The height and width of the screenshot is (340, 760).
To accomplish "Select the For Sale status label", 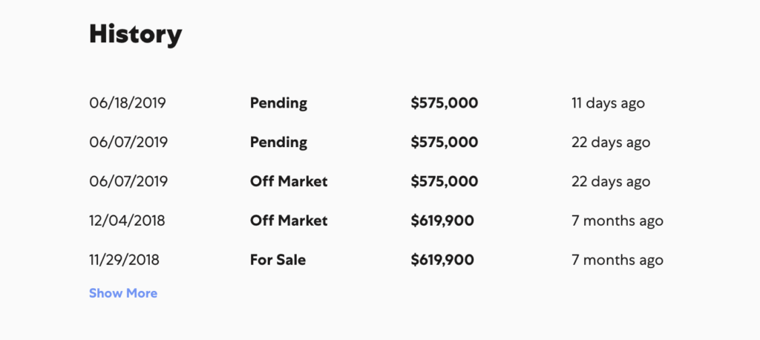I will [278, 260].
